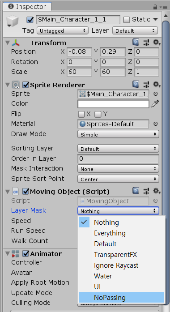Open Sprite Renderer help reference icon
The image size is (170, 312).
pos(136,85)
